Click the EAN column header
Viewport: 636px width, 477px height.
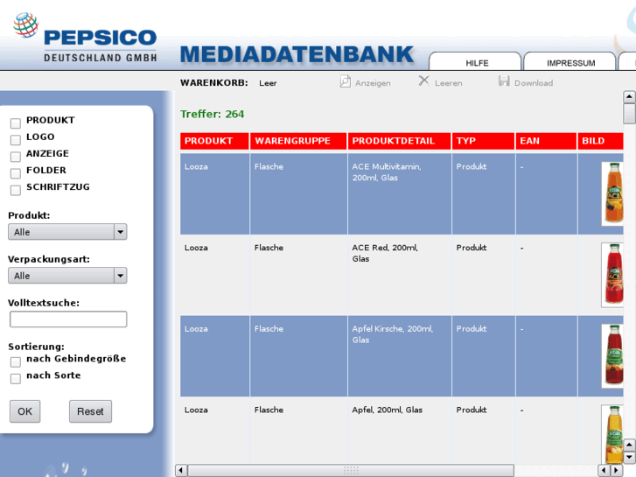[x=547, y=141]
